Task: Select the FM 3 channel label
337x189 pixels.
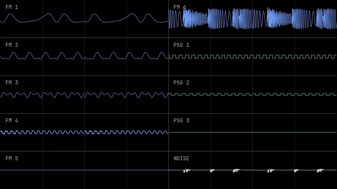Action: (12, 83)
